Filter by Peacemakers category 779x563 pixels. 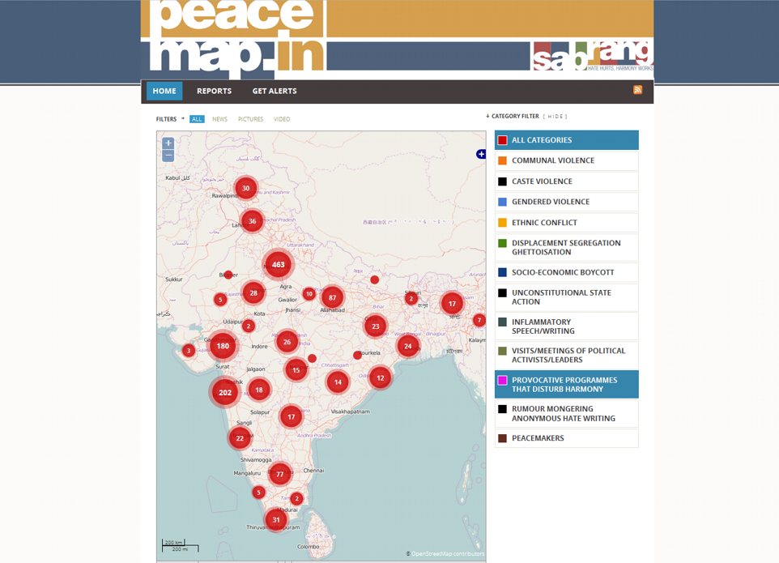(x=566, y=438)
